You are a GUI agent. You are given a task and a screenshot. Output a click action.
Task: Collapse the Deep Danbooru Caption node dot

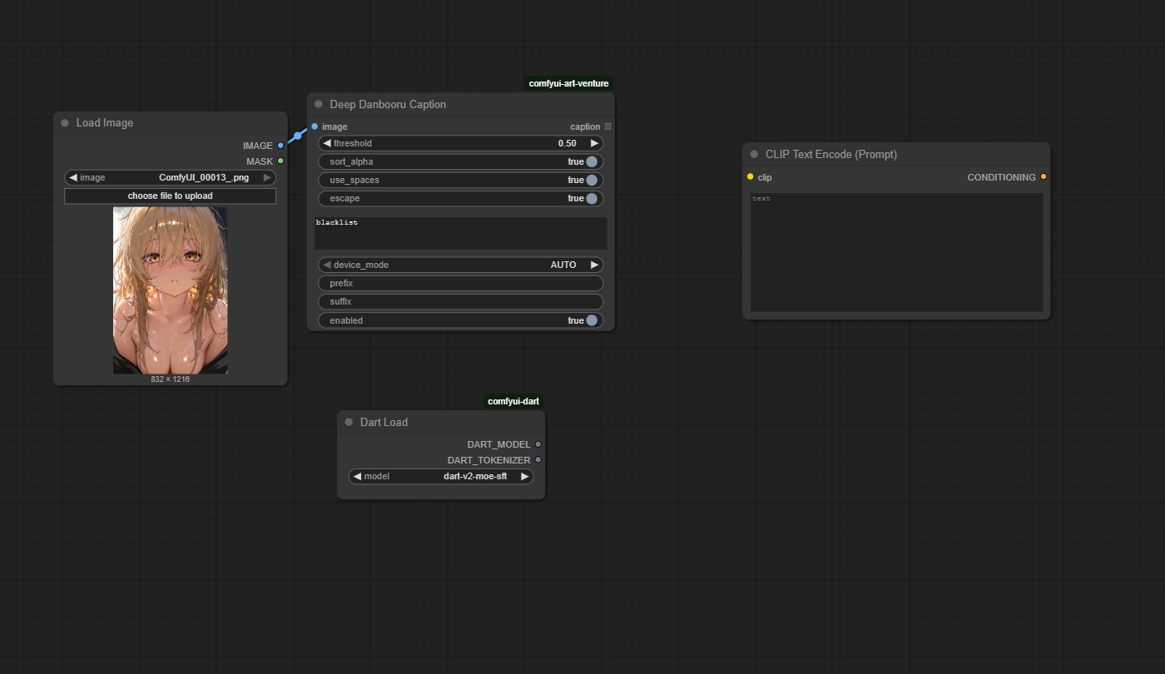coord(319,105)
